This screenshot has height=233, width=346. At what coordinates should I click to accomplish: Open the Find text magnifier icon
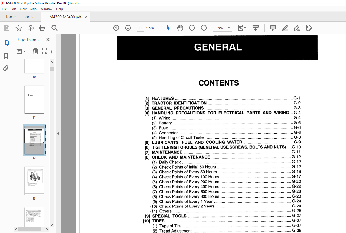(54, 28)
